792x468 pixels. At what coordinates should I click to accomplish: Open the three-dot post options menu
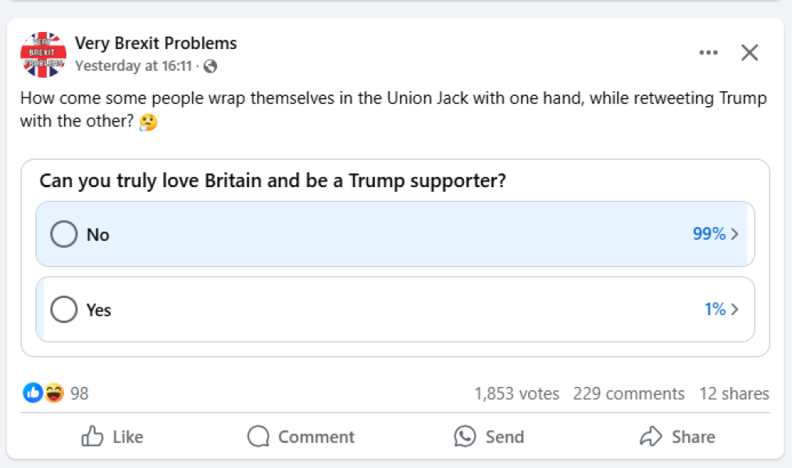[x=708, y=53]
